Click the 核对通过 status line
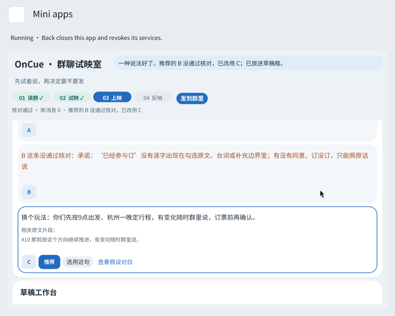The height and width of the screenshot is (316, 395). click(x=77, y=110)
